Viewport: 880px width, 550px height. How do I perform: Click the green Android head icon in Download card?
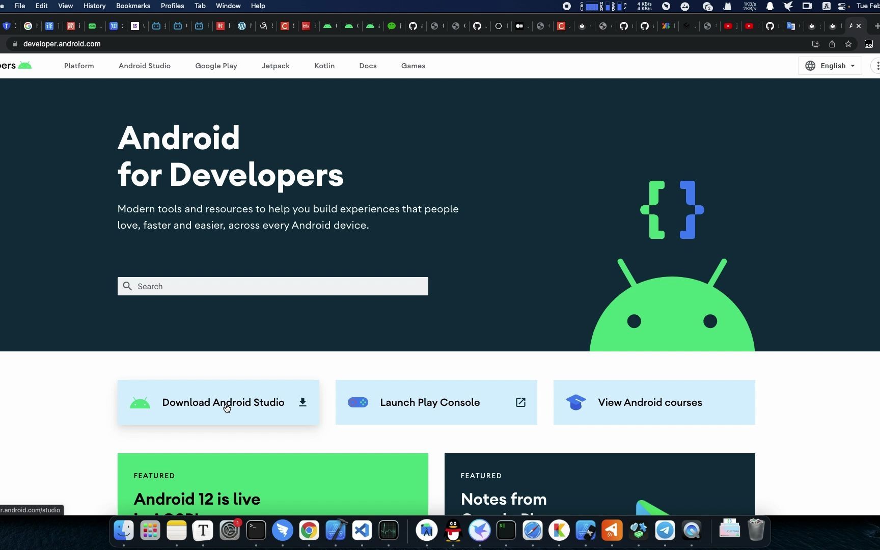click(140, 403)
